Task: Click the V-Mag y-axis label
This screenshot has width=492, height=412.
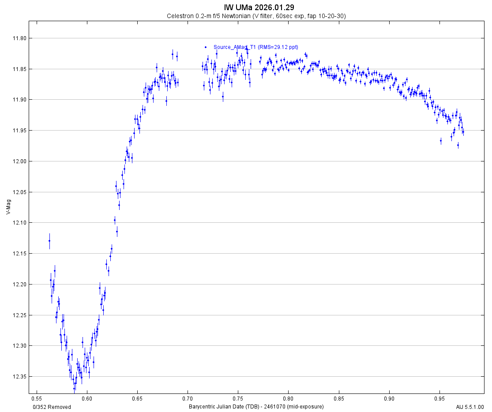Action: point(9,207)
